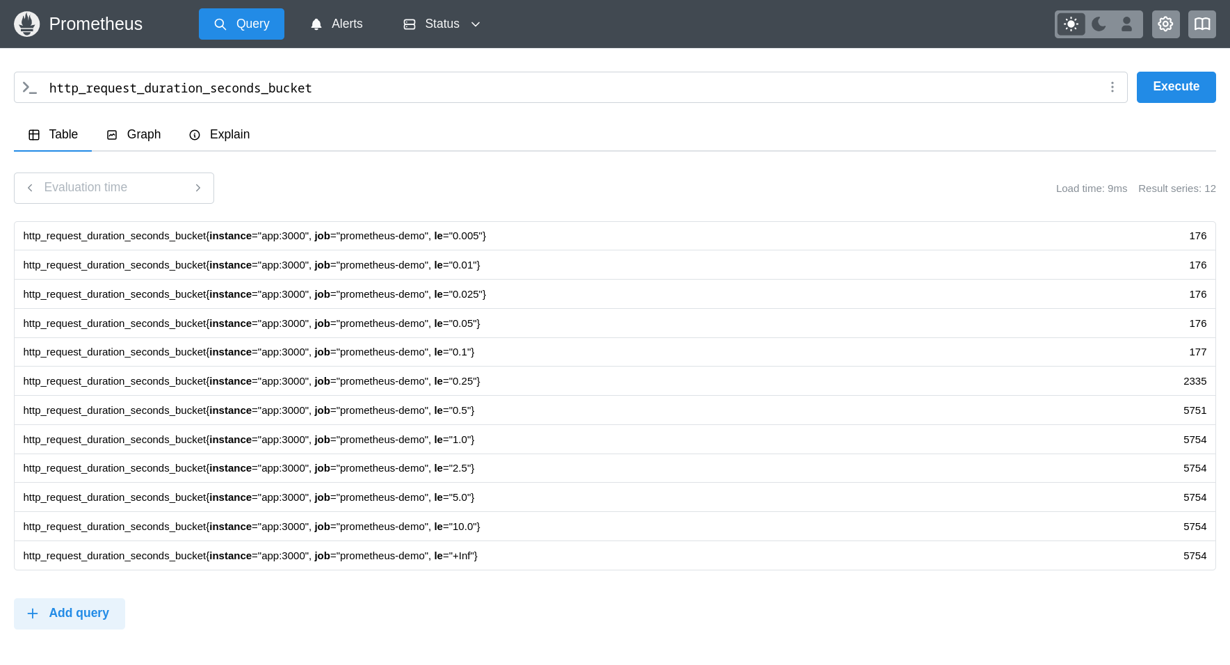Open query options three-dot menu
1230x665 pixels.
pos(1112,87)
